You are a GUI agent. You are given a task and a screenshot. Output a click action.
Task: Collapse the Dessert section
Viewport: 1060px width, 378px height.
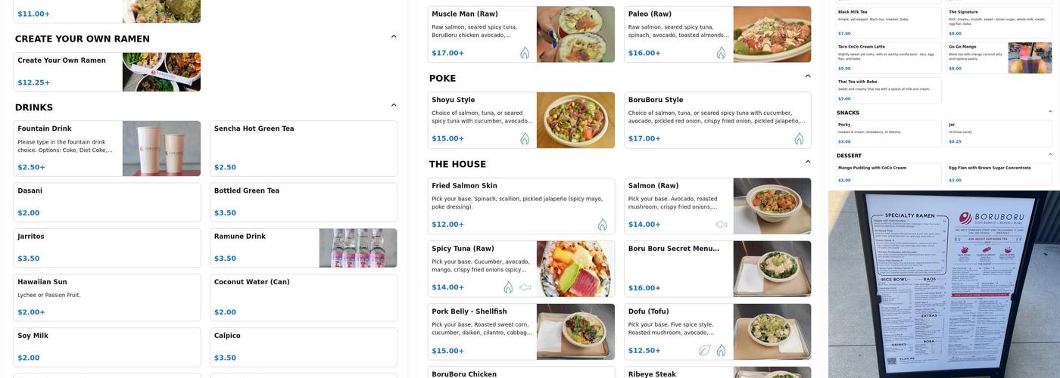(1049, 155)
